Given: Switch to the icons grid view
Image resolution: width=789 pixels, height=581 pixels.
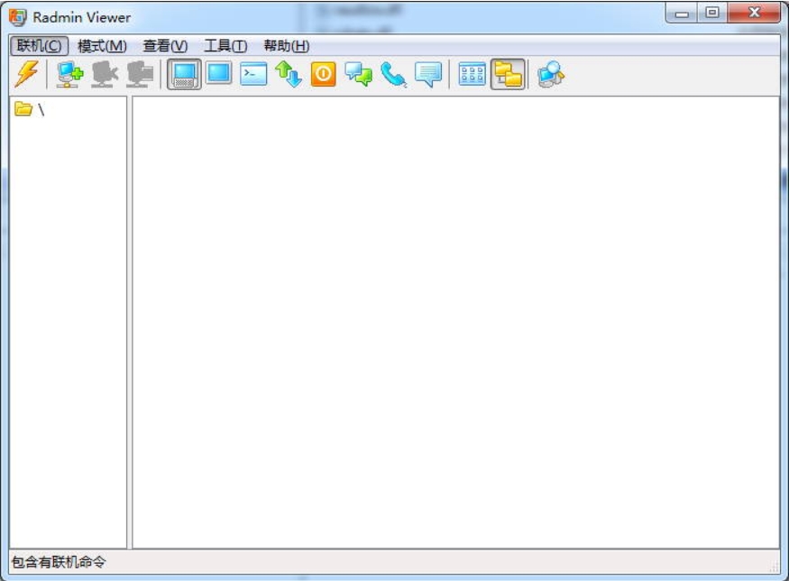Looking at the screenshot, I should (472, 74).
